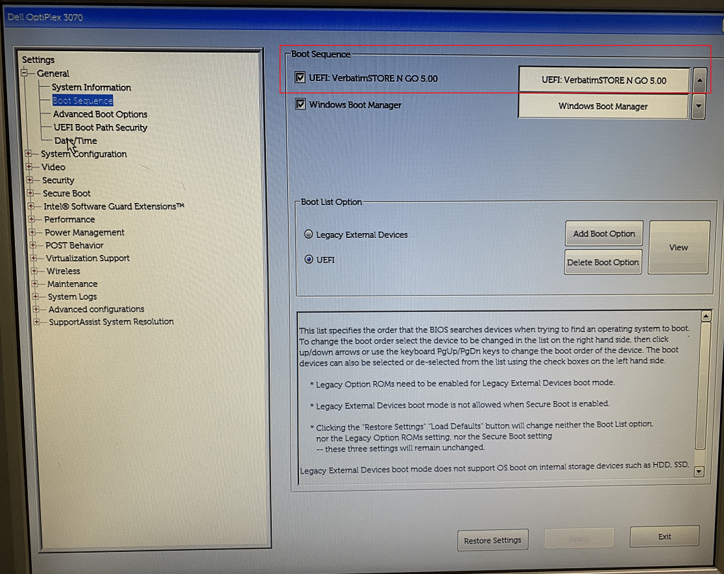Select Windows Boot Manager in boot order list
This screenshot has width=724, height=574.
[603, 106]
